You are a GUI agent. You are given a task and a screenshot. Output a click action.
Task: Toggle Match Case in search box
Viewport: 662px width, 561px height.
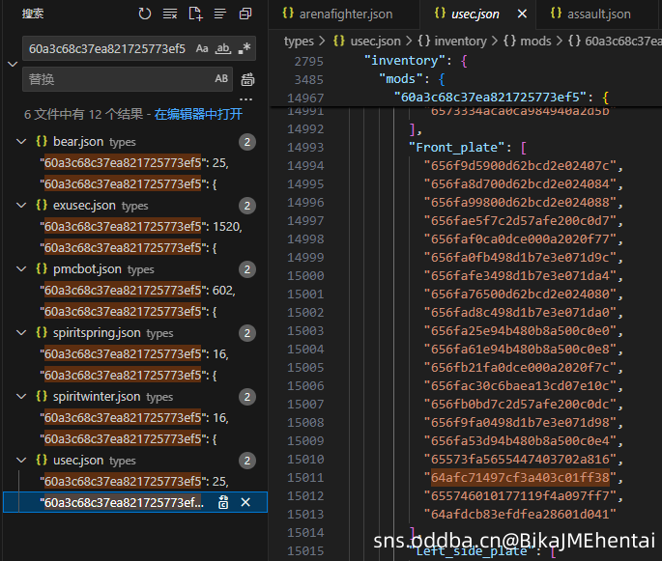[202, 48]
